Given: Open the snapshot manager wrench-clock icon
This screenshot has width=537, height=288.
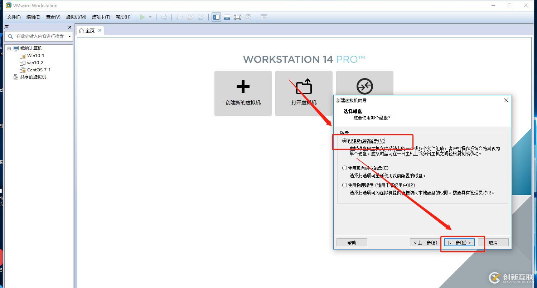Looking at the screenshot, I should click(x=201, y=17).
